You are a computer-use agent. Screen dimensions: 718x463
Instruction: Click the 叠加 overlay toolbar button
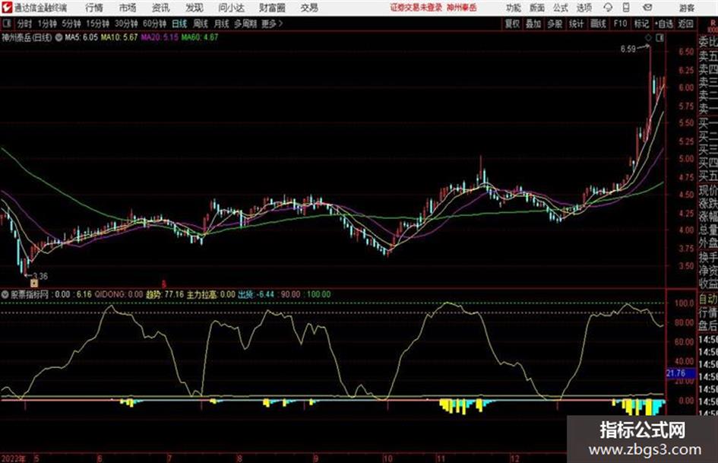(533, 24)
